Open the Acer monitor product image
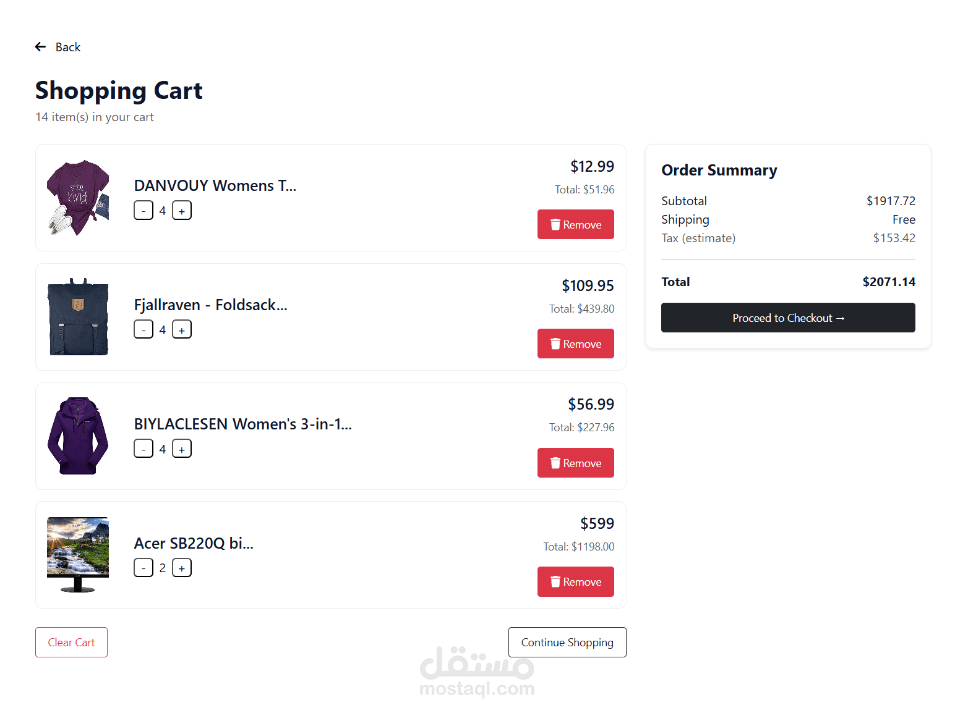This screenshot has width=955, height=713. click(78, 555)
